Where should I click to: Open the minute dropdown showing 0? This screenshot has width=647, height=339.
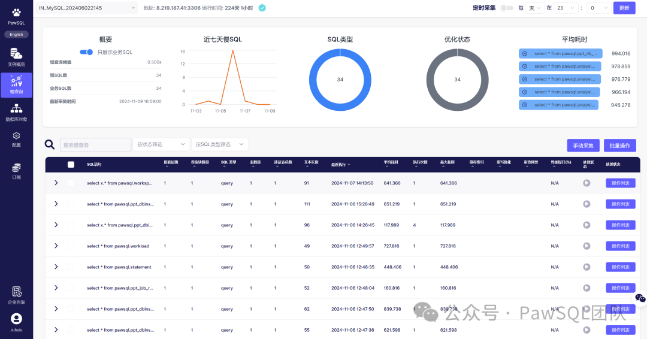598,8
